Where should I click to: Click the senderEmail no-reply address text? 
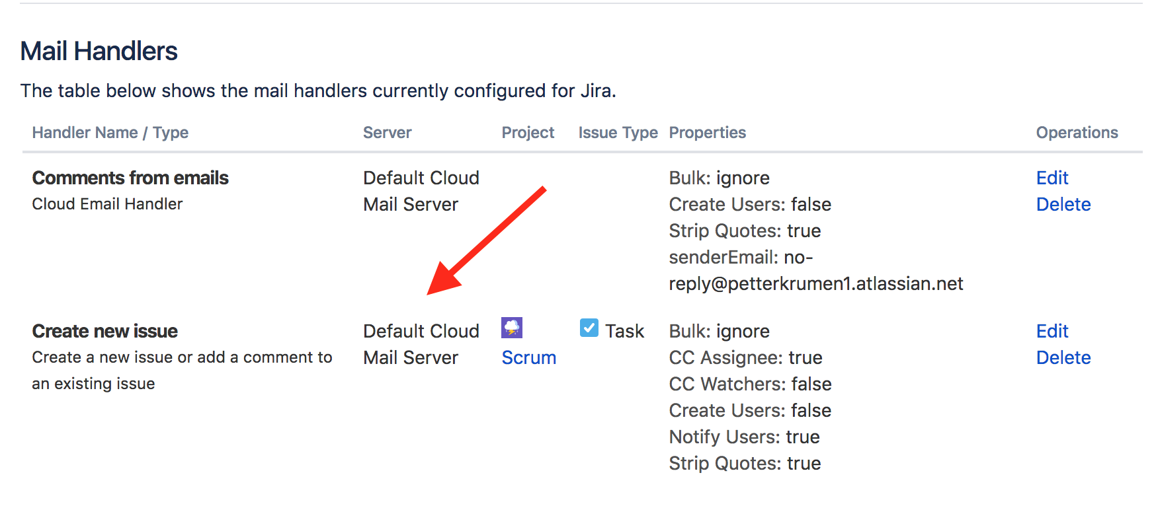tap(816, 270)
